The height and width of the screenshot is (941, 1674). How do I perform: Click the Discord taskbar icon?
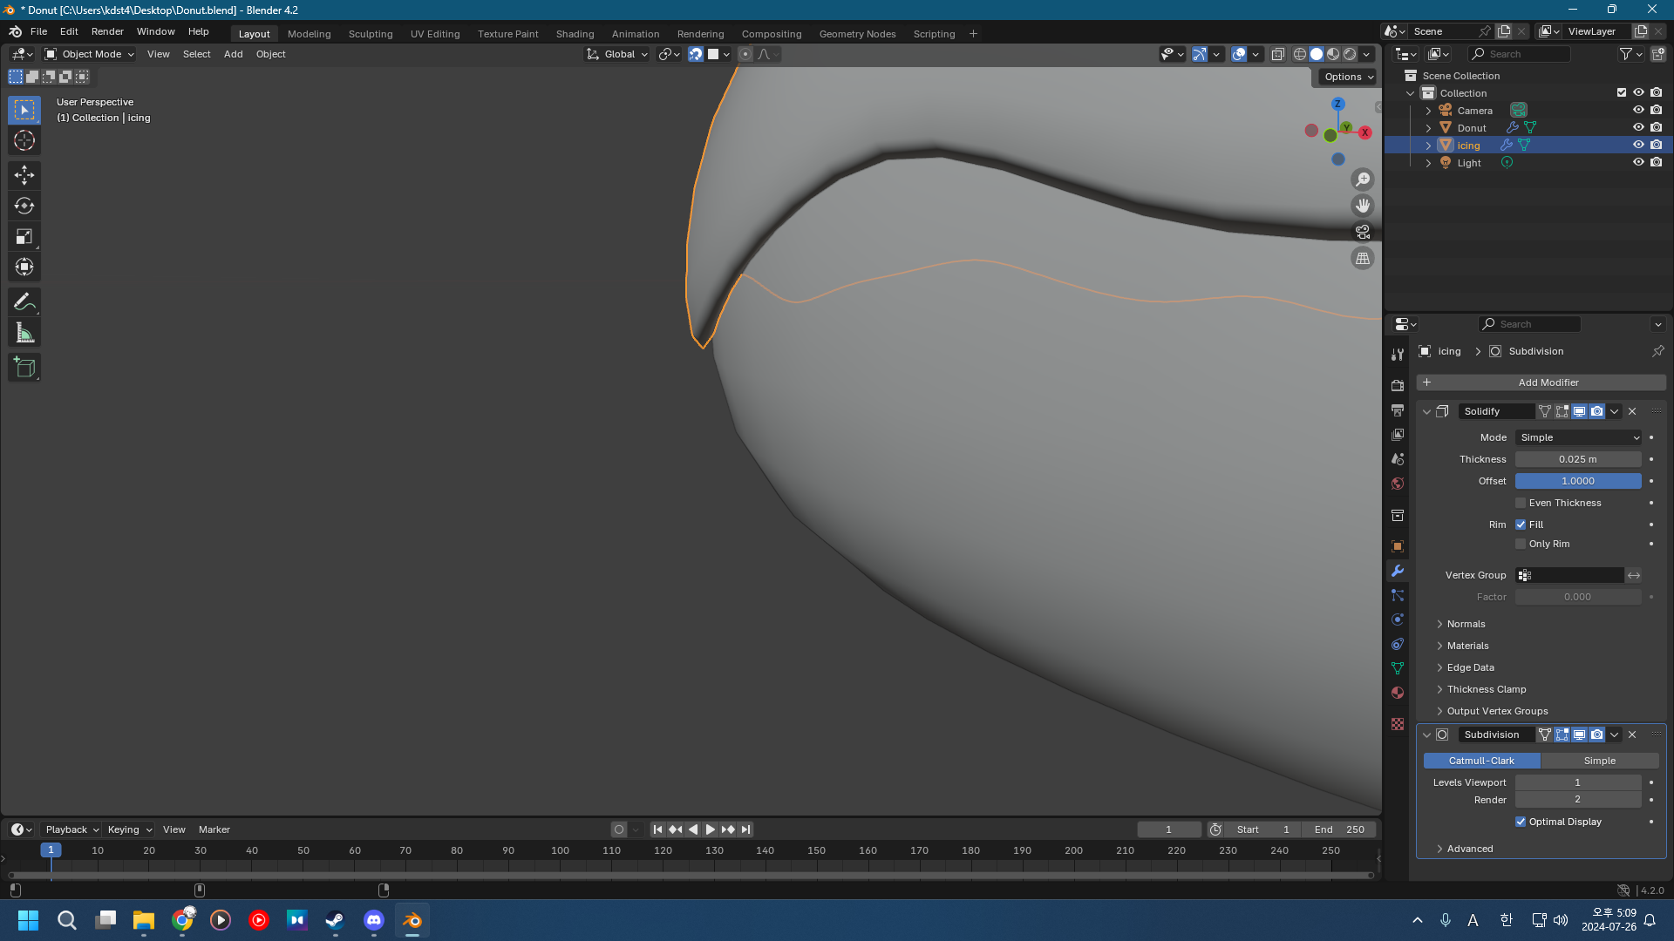374,920
